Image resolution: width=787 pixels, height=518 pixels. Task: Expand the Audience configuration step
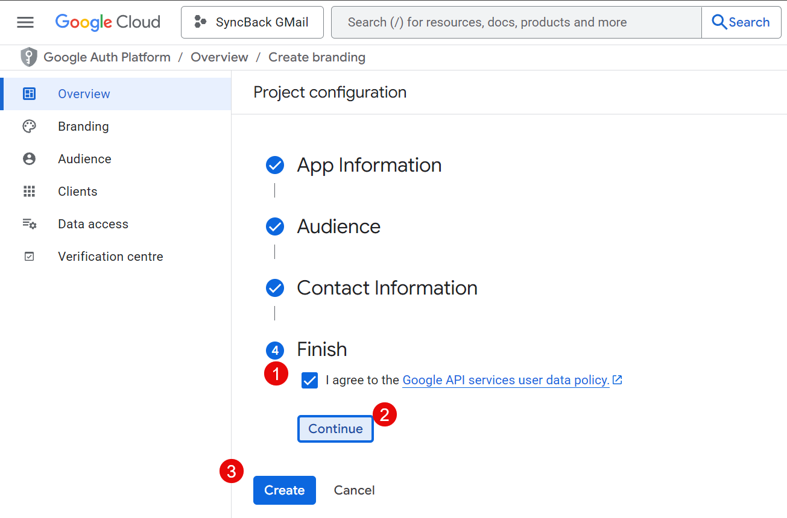pyautogui.click(x=338, y=226)
